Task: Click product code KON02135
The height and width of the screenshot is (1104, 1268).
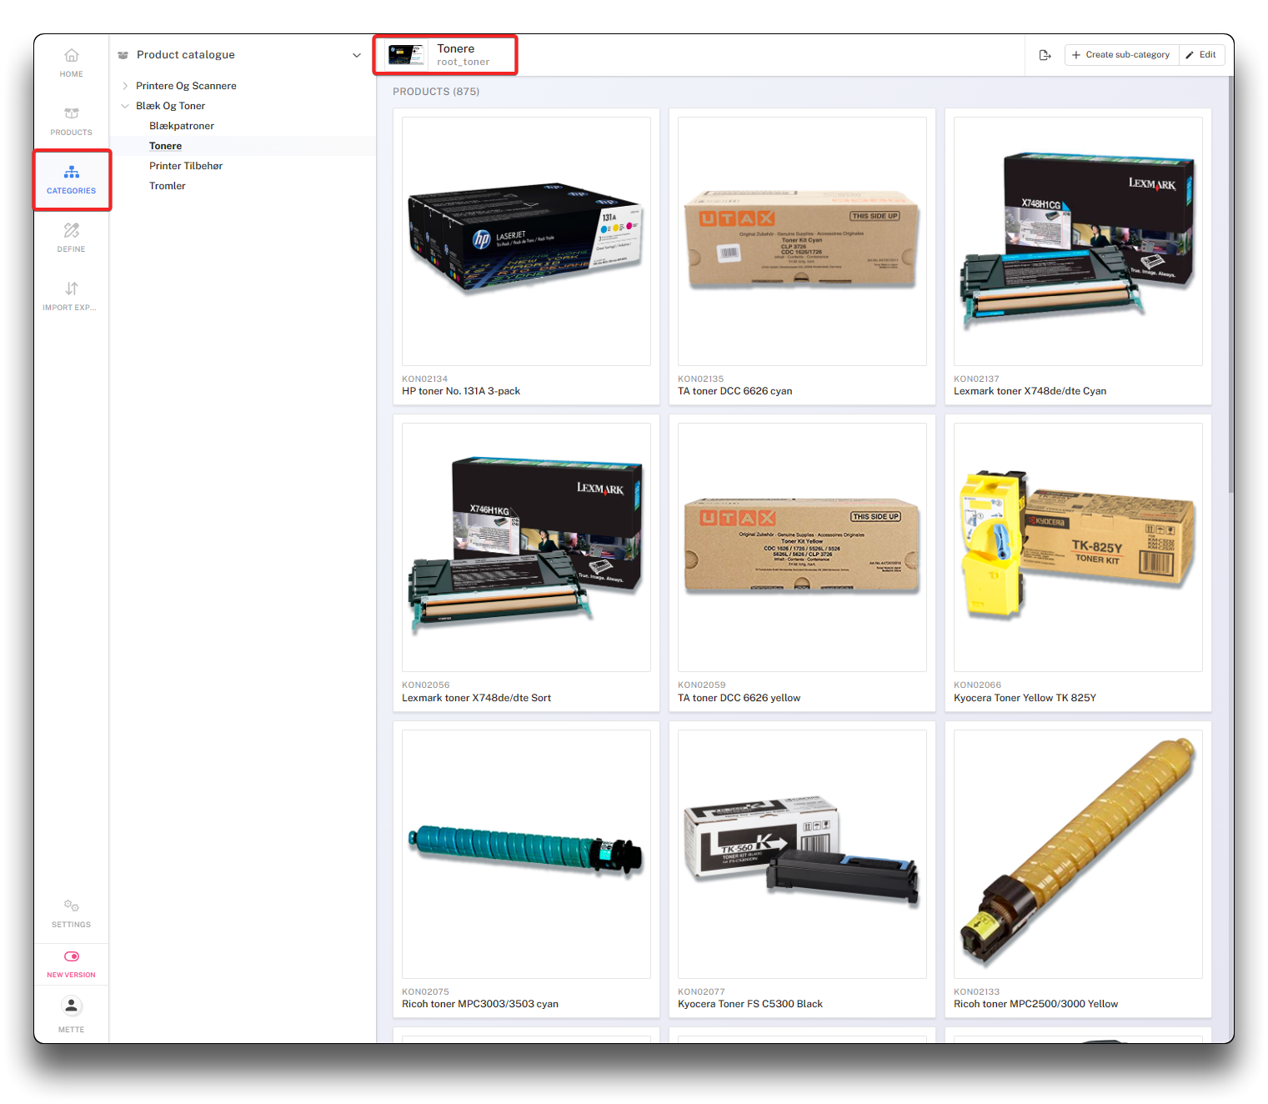Action: pyautogui.click(x=701, y=379)
